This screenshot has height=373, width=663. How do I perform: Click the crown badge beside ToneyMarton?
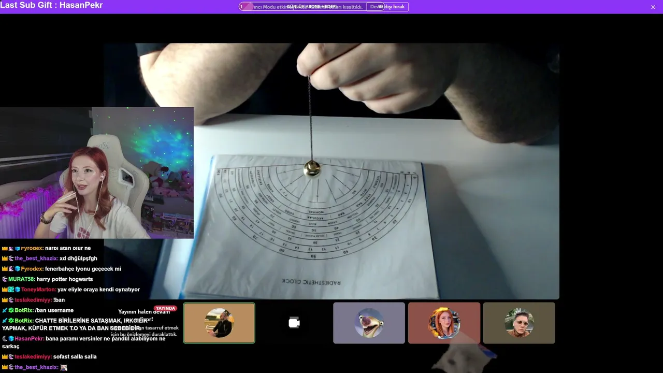[x=5, y=290]
